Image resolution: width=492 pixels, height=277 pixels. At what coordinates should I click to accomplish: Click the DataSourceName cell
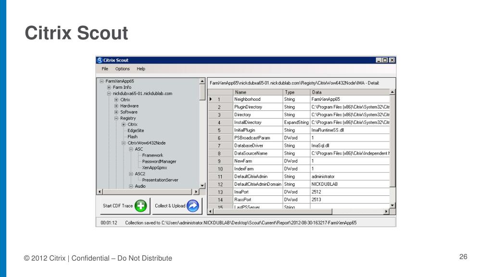258,153
